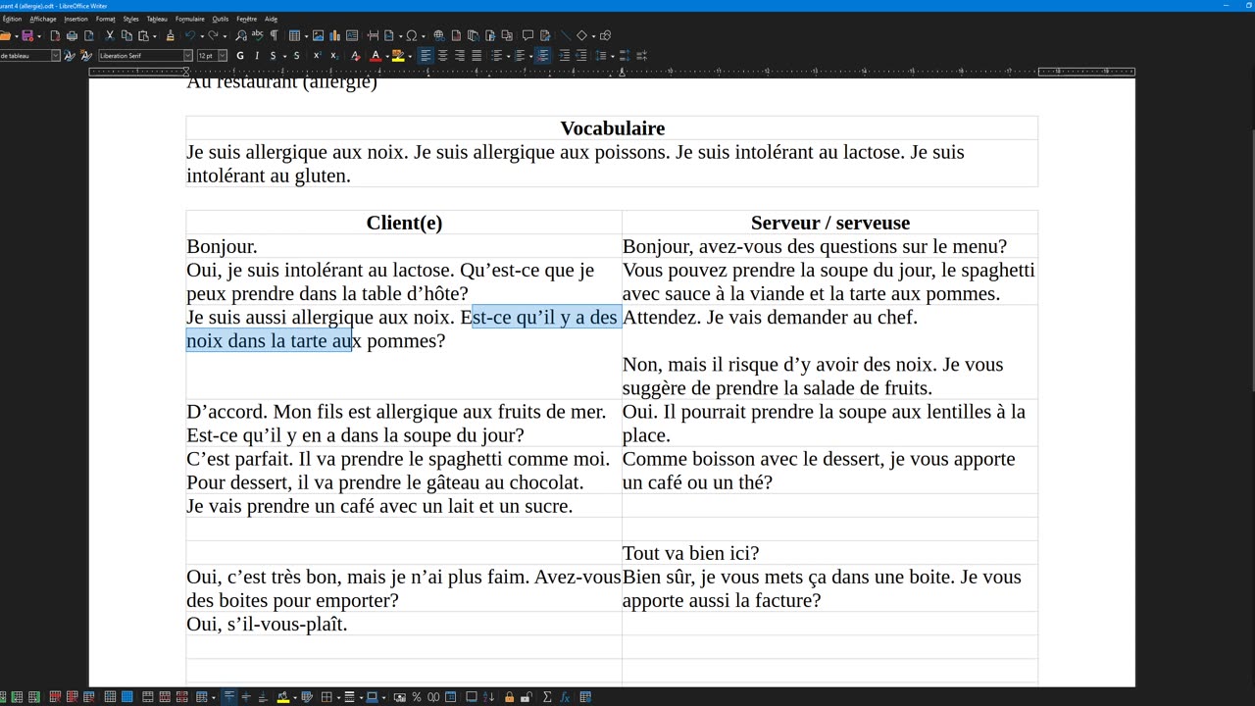Open the Insertion menu
The image size is (1255, 706).
(x=76, y=19)
